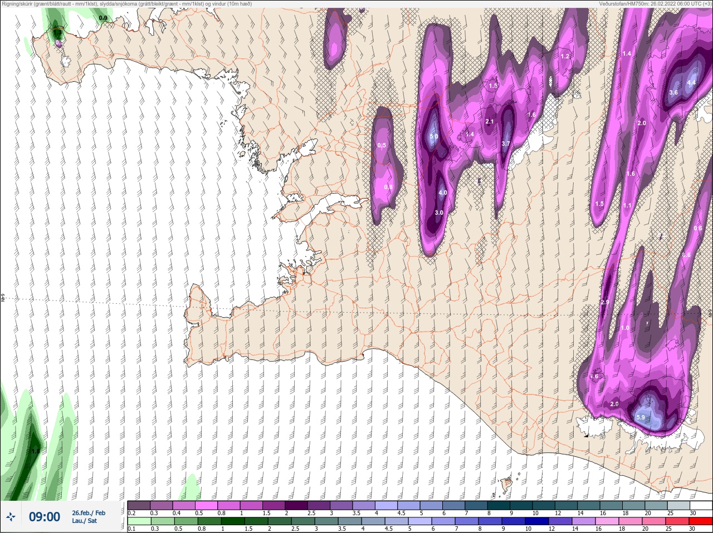Select the white top legend swatch after 30
713x533 pixels.
pos(701,505)
